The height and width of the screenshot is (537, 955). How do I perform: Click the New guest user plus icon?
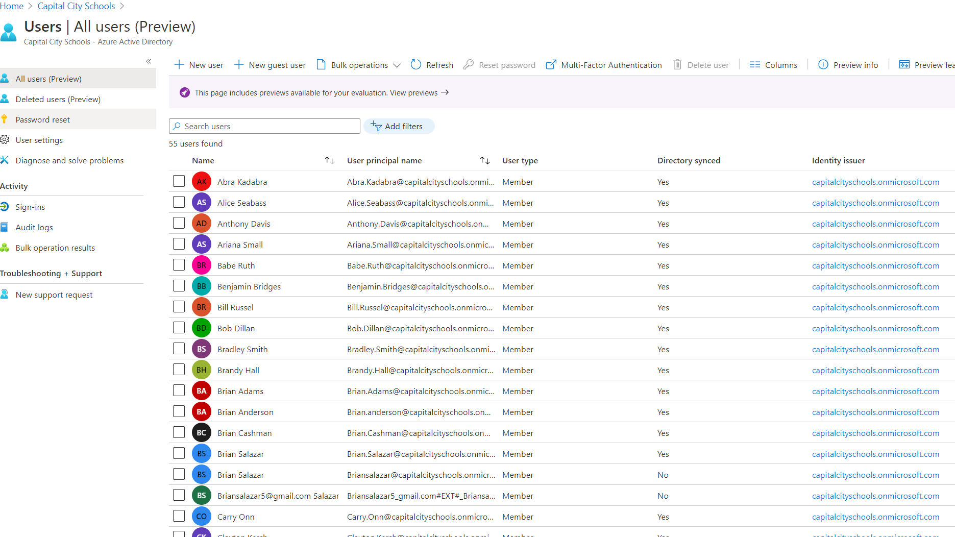click(x=238, y=65)
